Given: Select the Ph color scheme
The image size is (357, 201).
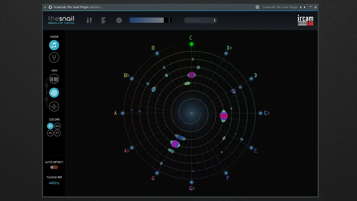Looking at the screenshot, I should pos(50,133).
